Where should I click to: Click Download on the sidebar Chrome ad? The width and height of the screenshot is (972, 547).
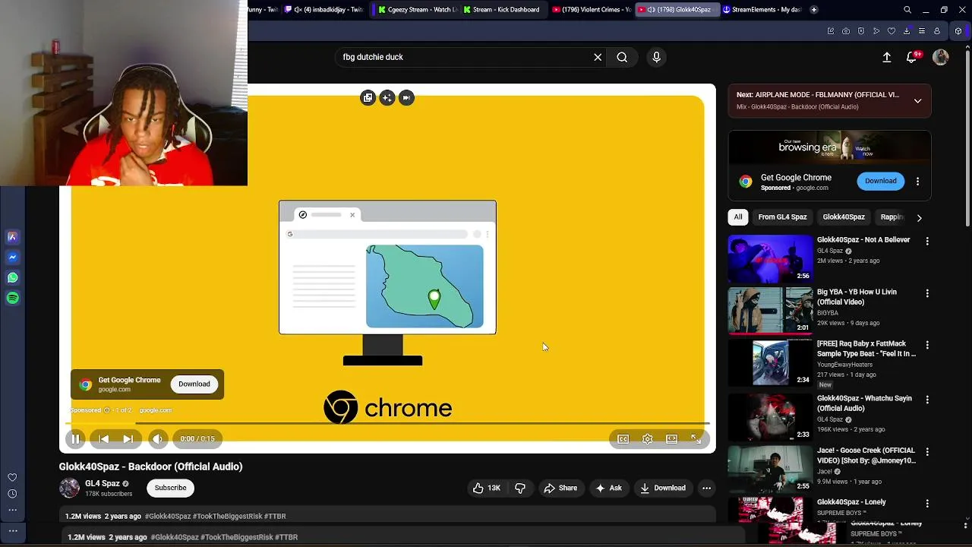tap(881, 181)
